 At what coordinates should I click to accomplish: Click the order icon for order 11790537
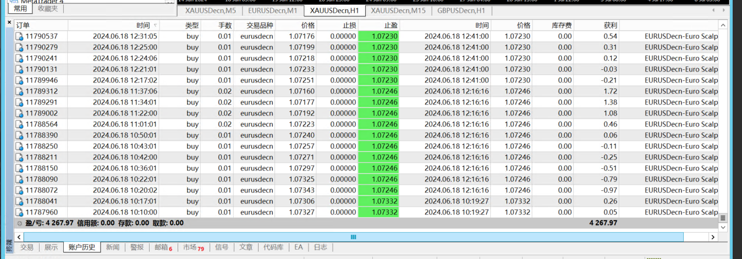point(19,36)
